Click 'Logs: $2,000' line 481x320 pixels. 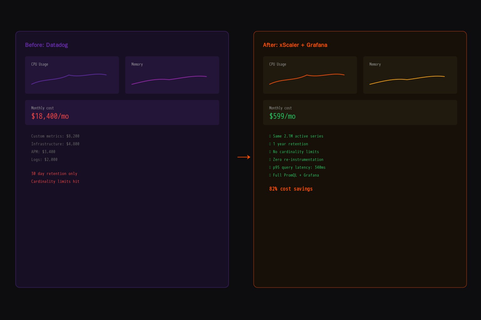[44, 160]
